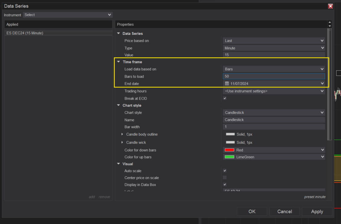Collapse the Chart style section
Viewport: 341px width, 224px height.
point(119,106)
